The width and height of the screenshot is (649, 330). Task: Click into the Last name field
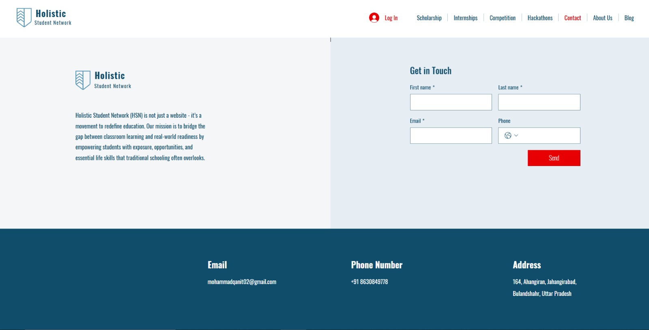(539, 102)
